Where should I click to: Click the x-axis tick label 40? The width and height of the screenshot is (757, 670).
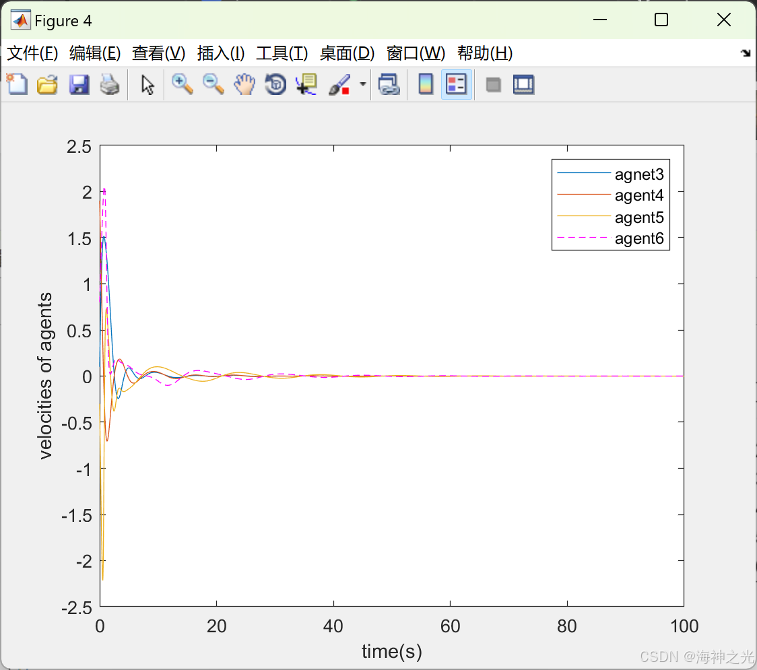tap(333, 626)
